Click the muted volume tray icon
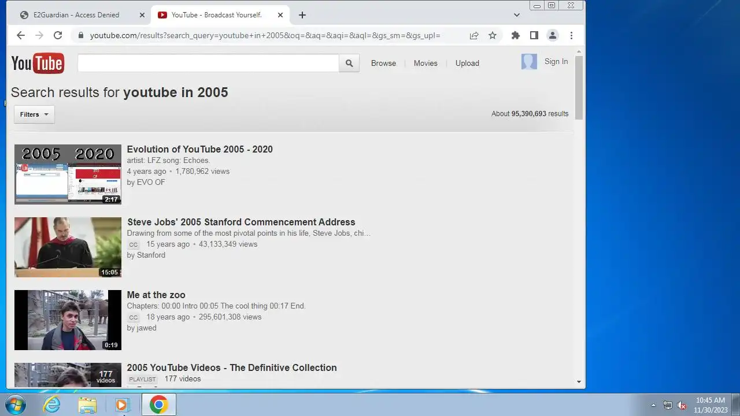Screen dimensions: 740x416 [682, 405]
